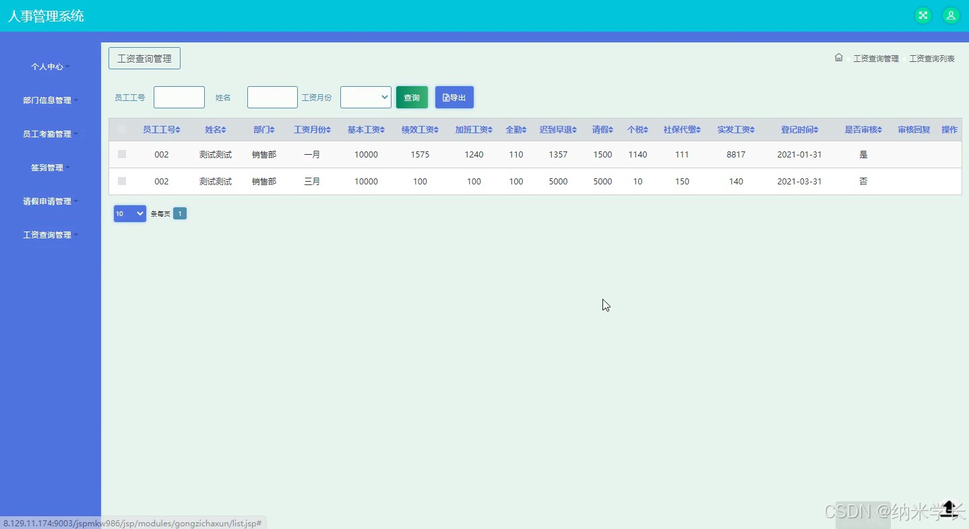
Task: Expand 员工考勤管理 sidebar menu
Action: (x=51, y=134)
